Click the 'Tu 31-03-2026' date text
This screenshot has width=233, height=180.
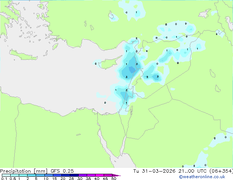click(154, 171)
